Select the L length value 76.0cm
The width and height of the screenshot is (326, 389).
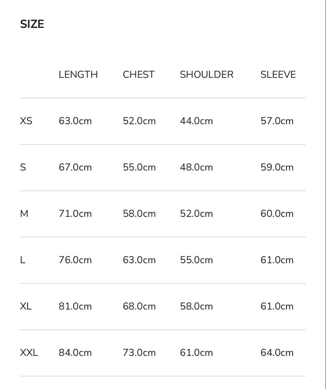coord(75,260)
